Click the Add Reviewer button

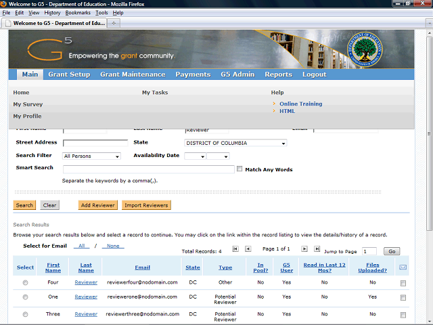click(x=97, y=205)
